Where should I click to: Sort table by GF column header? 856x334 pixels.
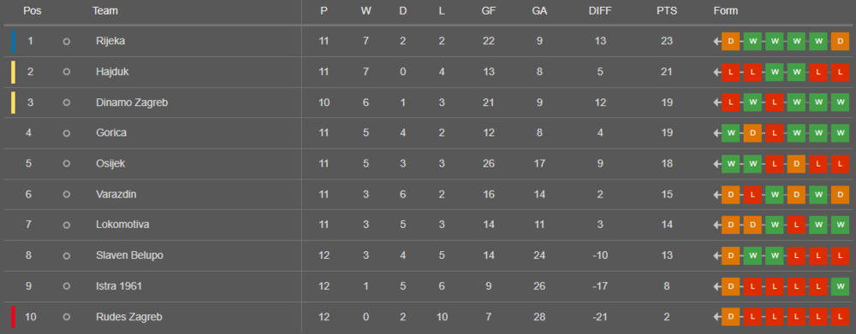pos(489,11)
